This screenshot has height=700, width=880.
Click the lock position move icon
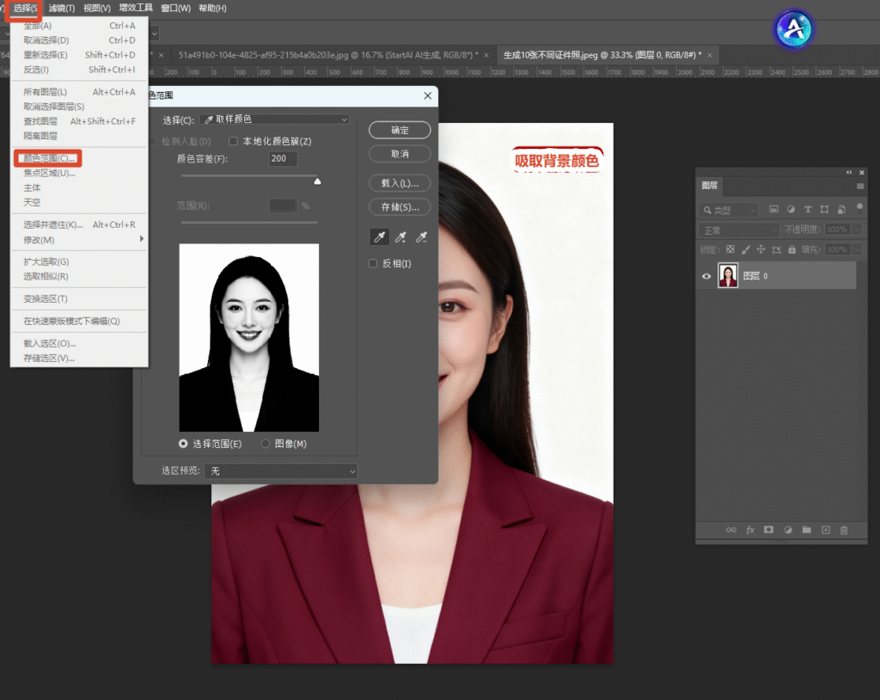761,249
